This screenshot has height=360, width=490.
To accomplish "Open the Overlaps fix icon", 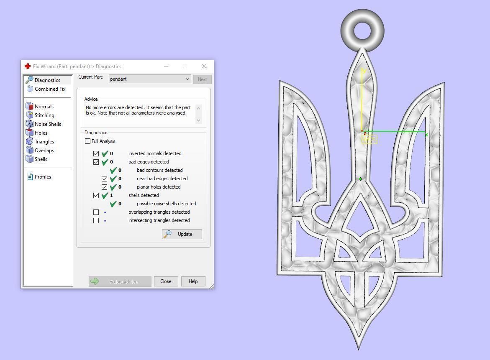I will (x=29, y=150).
